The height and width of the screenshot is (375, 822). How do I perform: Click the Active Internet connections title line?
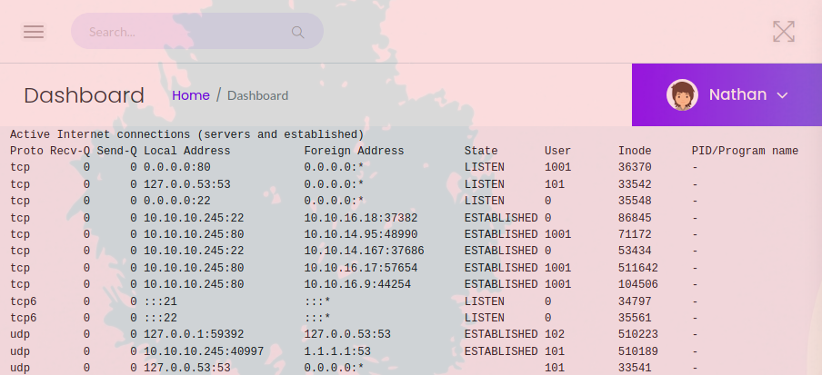click(x=186, y=134)
